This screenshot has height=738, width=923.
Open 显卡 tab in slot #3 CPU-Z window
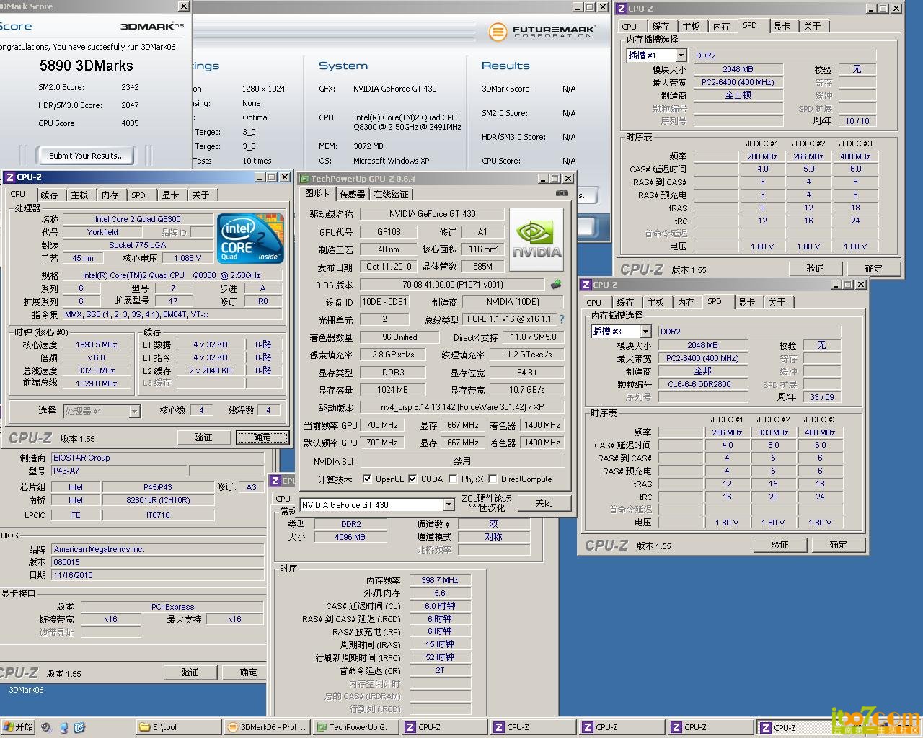click(x=746, y=302)
